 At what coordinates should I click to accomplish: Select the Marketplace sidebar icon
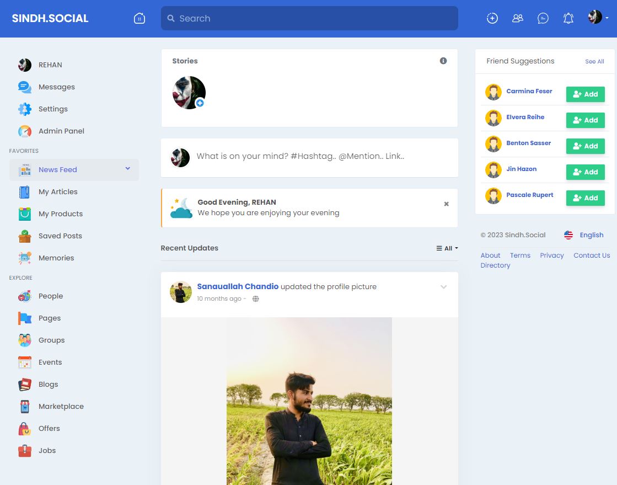click(24, 406)
